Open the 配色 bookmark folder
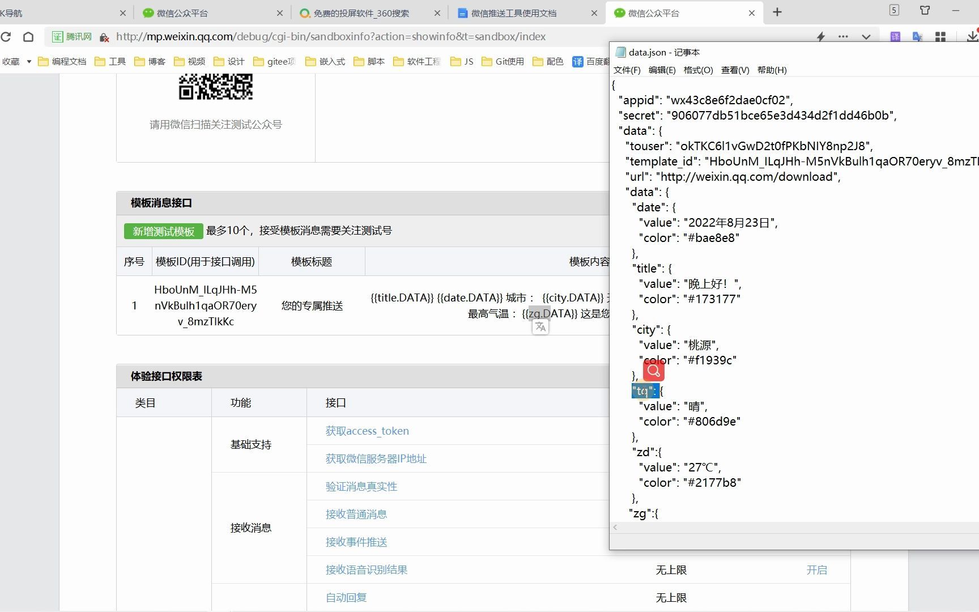Screen dimensions: 979x612 [548, 62]
